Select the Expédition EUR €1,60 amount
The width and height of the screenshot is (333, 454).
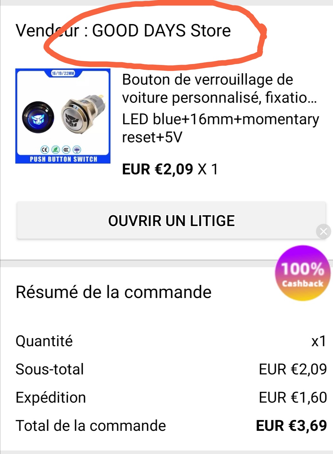(x=293, y=397)
